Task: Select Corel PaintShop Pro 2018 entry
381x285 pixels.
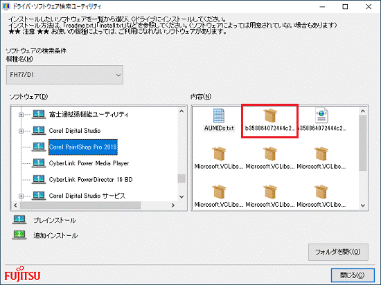Action: [x=83, y=147]
